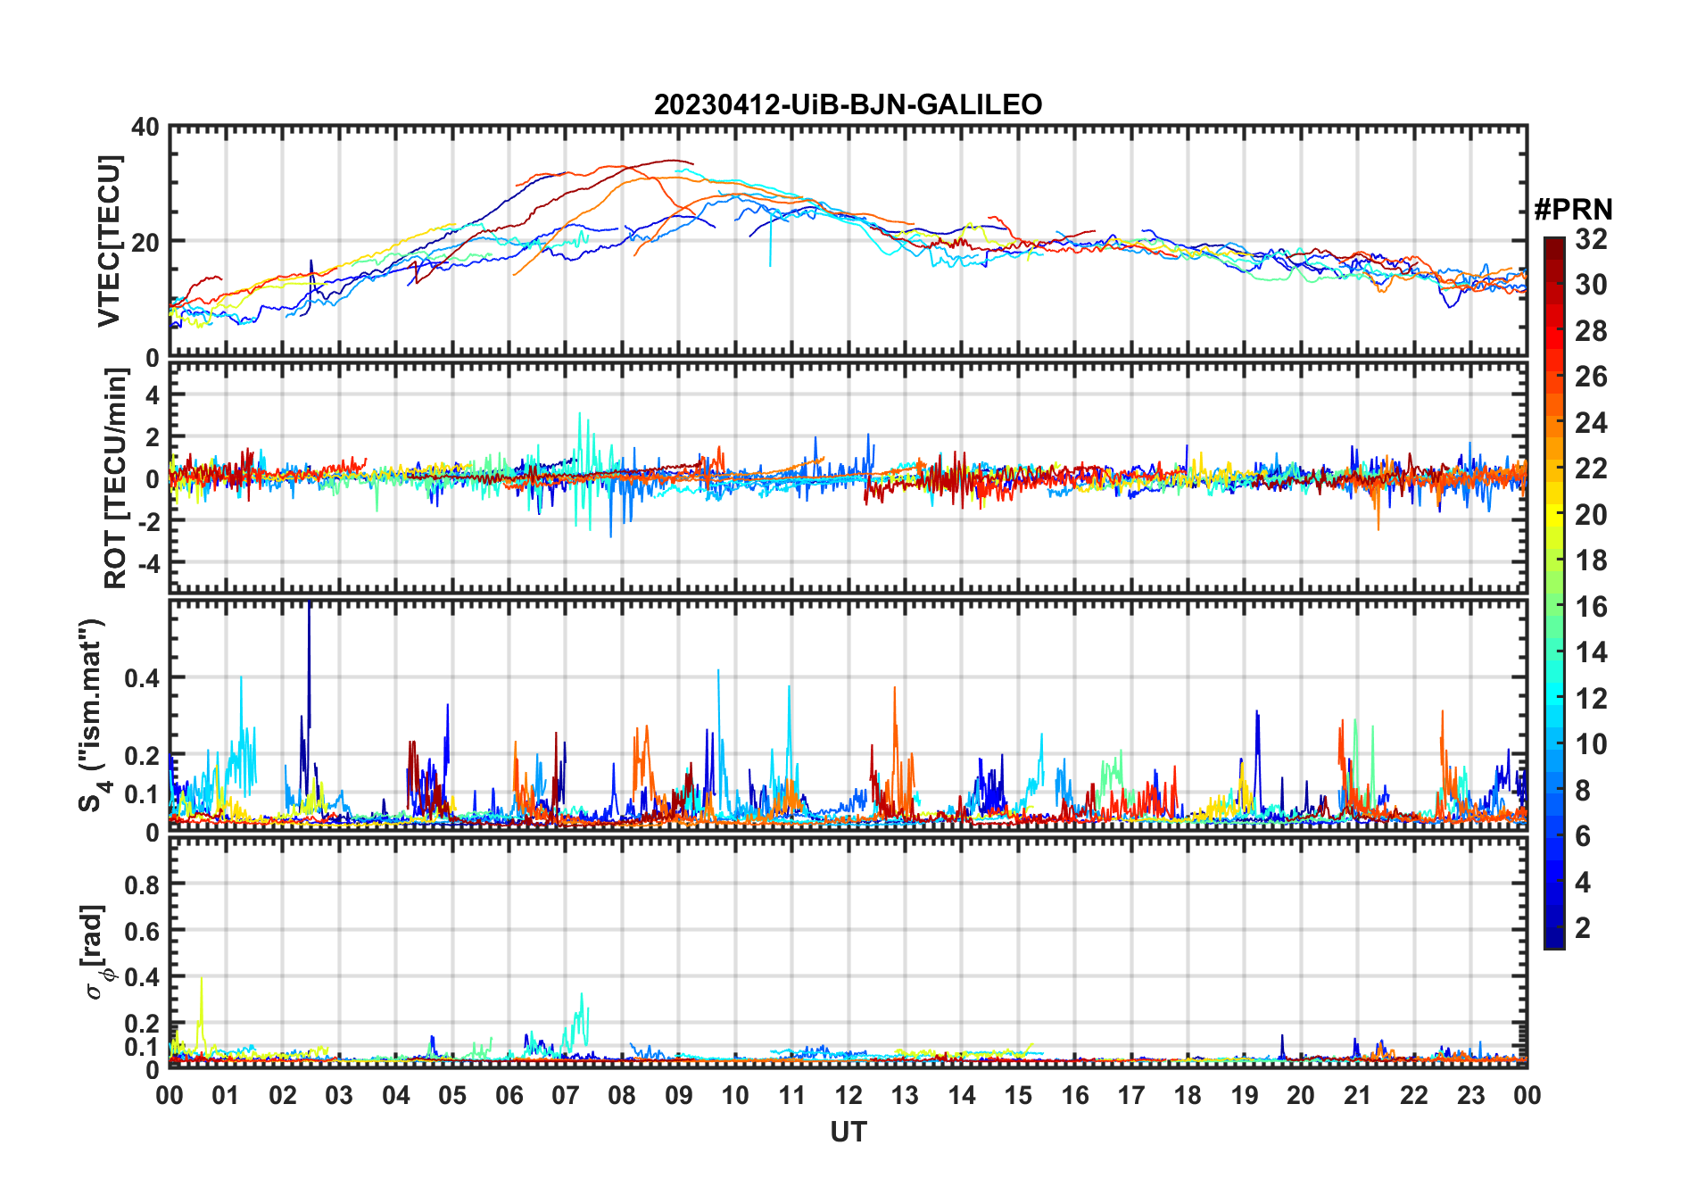Click the sigma-phi [rad] axis label
1697x1187 pixels.
coord(96,951)
